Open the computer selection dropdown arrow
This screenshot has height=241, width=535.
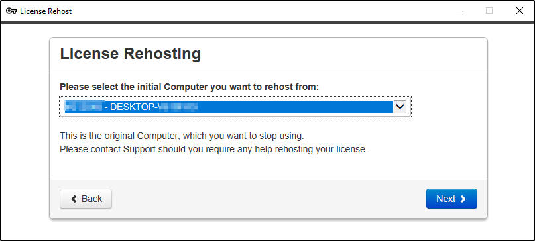[400, 107]
